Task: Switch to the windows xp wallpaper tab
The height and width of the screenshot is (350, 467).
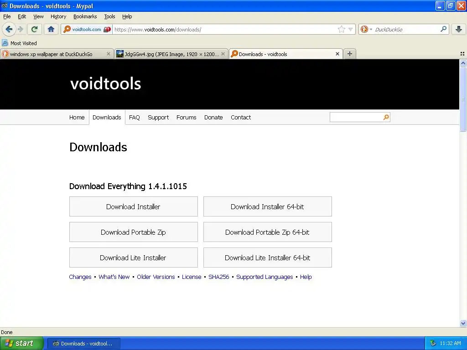Action: 57,54
